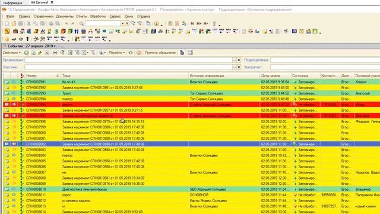Close the АА Евгений tab
This screenshot has height=214, width=380.
tap(52, 2)
